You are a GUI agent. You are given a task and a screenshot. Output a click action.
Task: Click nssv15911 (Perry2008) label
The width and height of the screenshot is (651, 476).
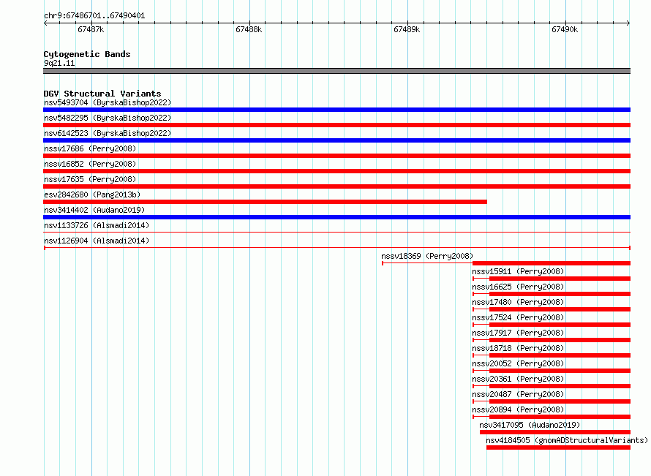pos(518,271)
